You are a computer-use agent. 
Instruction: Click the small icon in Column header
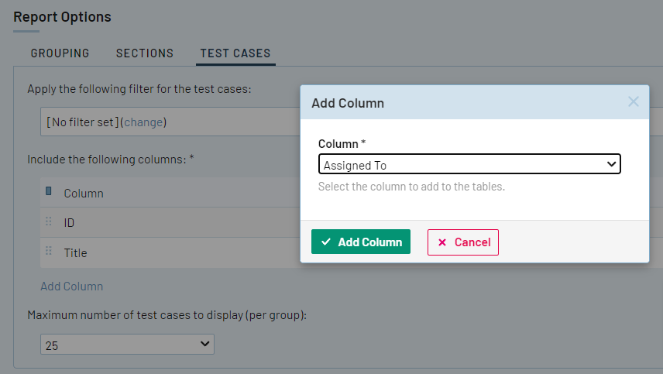(49, 191)
